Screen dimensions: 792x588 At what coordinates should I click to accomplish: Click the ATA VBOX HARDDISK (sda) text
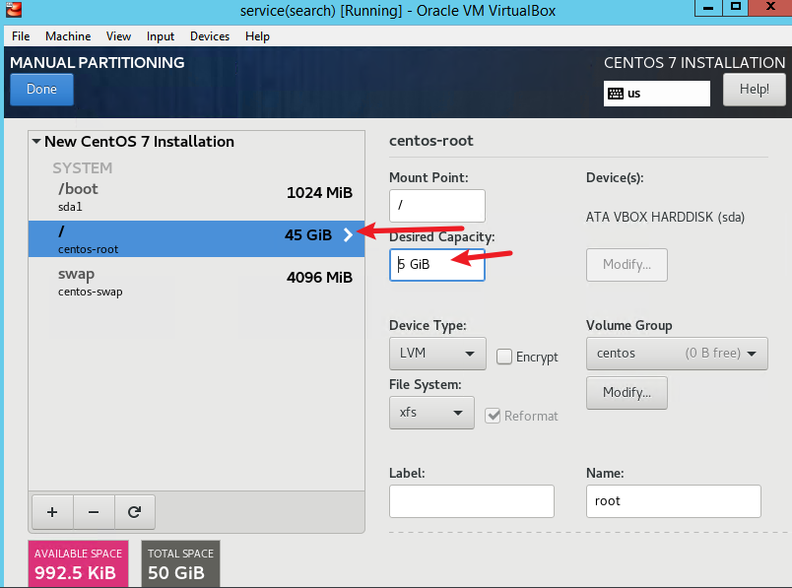tap(665, 218)
